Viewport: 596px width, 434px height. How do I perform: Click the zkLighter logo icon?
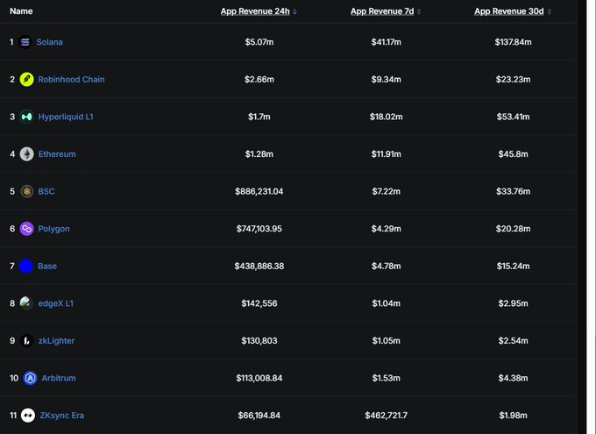pos(26,341)
